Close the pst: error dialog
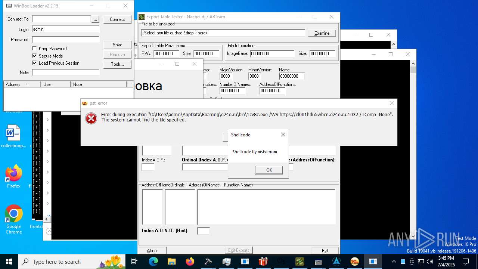This screenshot has height=269, width=478. (391, 103)
